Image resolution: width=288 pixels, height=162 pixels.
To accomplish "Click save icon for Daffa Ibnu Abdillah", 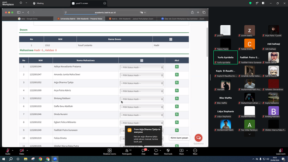I will (177, 106).
